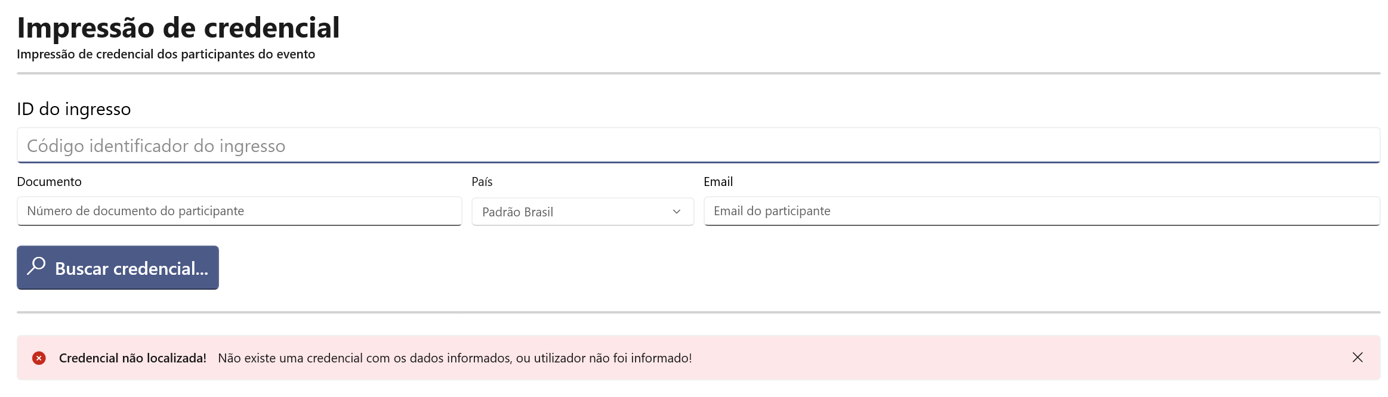Viewport: 1388px width, 397px height.
Task: Click the error message description text
Action: pos(455,358)
